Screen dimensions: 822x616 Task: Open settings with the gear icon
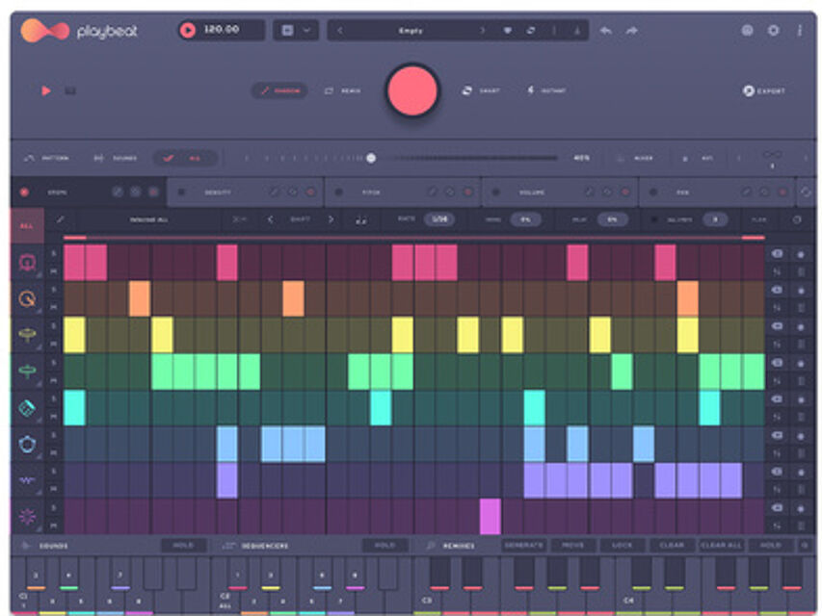point(773,31)
